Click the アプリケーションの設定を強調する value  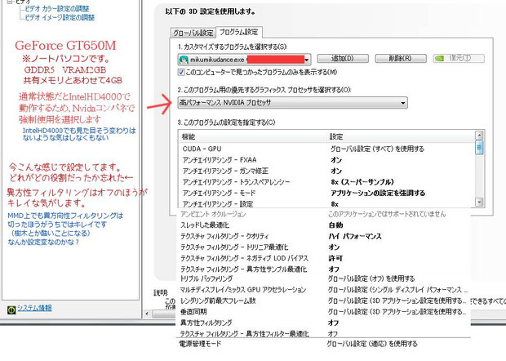tap(378, 193)
